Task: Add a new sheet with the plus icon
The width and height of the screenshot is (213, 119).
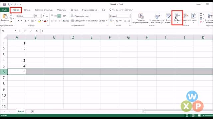Action: tap(32, 112)
